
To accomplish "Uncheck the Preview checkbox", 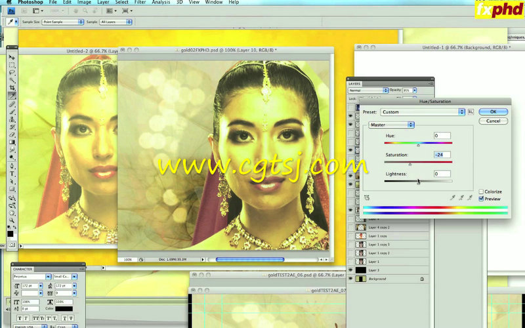I will (481, 199).
